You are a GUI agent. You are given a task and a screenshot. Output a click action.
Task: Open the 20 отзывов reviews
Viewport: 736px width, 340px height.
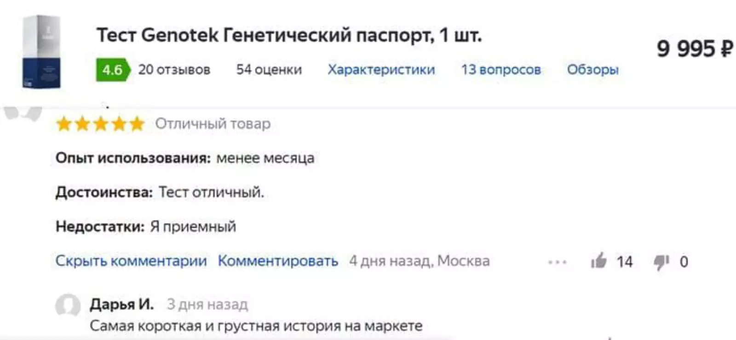(x=174, y=70)
